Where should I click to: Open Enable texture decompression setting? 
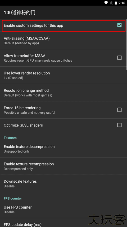(x=63, y=149)
